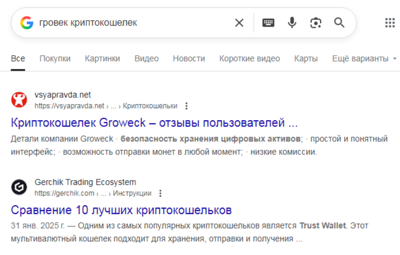Open Сравнение 10 лучших криптокошельков link
Image resolution: width=400 pixels, height=255 pixels.
[121, 210]
